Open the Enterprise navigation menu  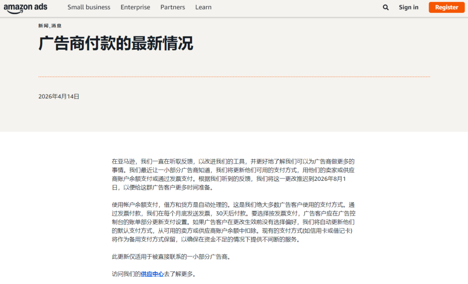(x=135, y=7)
